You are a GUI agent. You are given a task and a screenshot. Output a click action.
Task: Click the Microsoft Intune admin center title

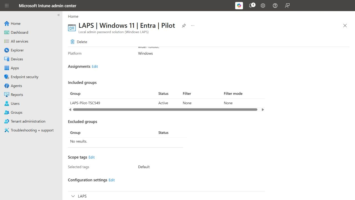[x=47, y=6]
